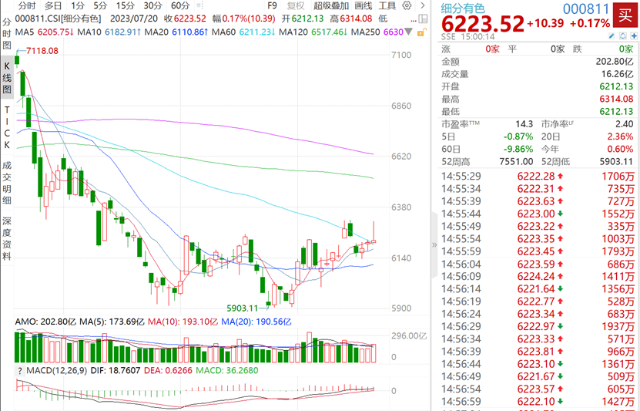This screenshot has width=640, height=411.
Task: Expand the MA indicator list triangle
Action: (409, 32)
